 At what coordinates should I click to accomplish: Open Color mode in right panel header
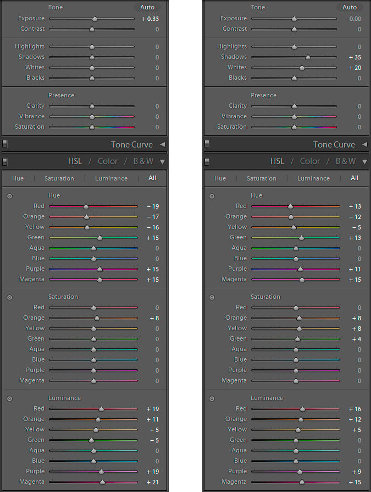pyautogui.click(x=309, y=161)
